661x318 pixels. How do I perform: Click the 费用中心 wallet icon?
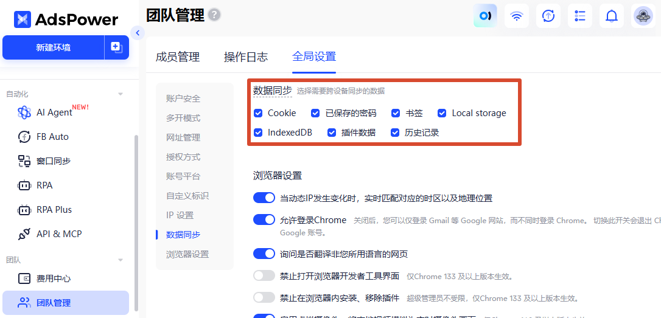coord(24,278)
